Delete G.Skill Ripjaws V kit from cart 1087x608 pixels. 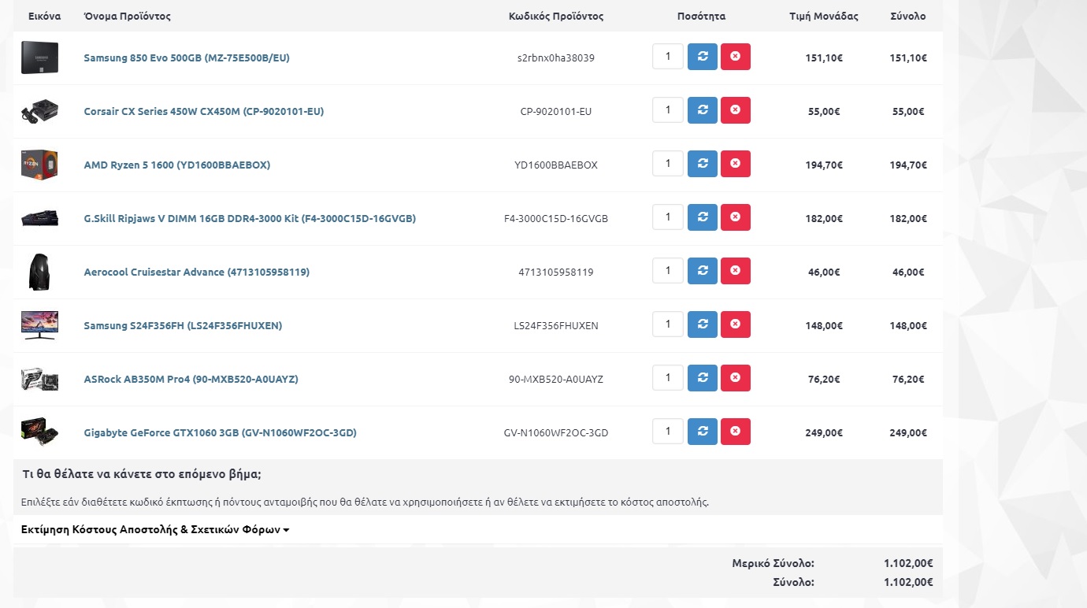pyautogui.click(x=736, y=217)
